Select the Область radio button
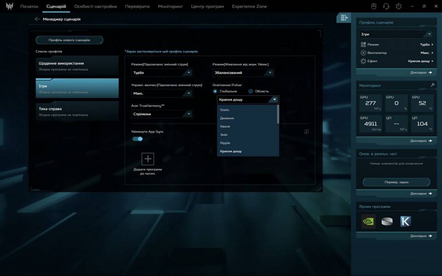The height and width of the screenshot is (276, 442). pos(251,91)
